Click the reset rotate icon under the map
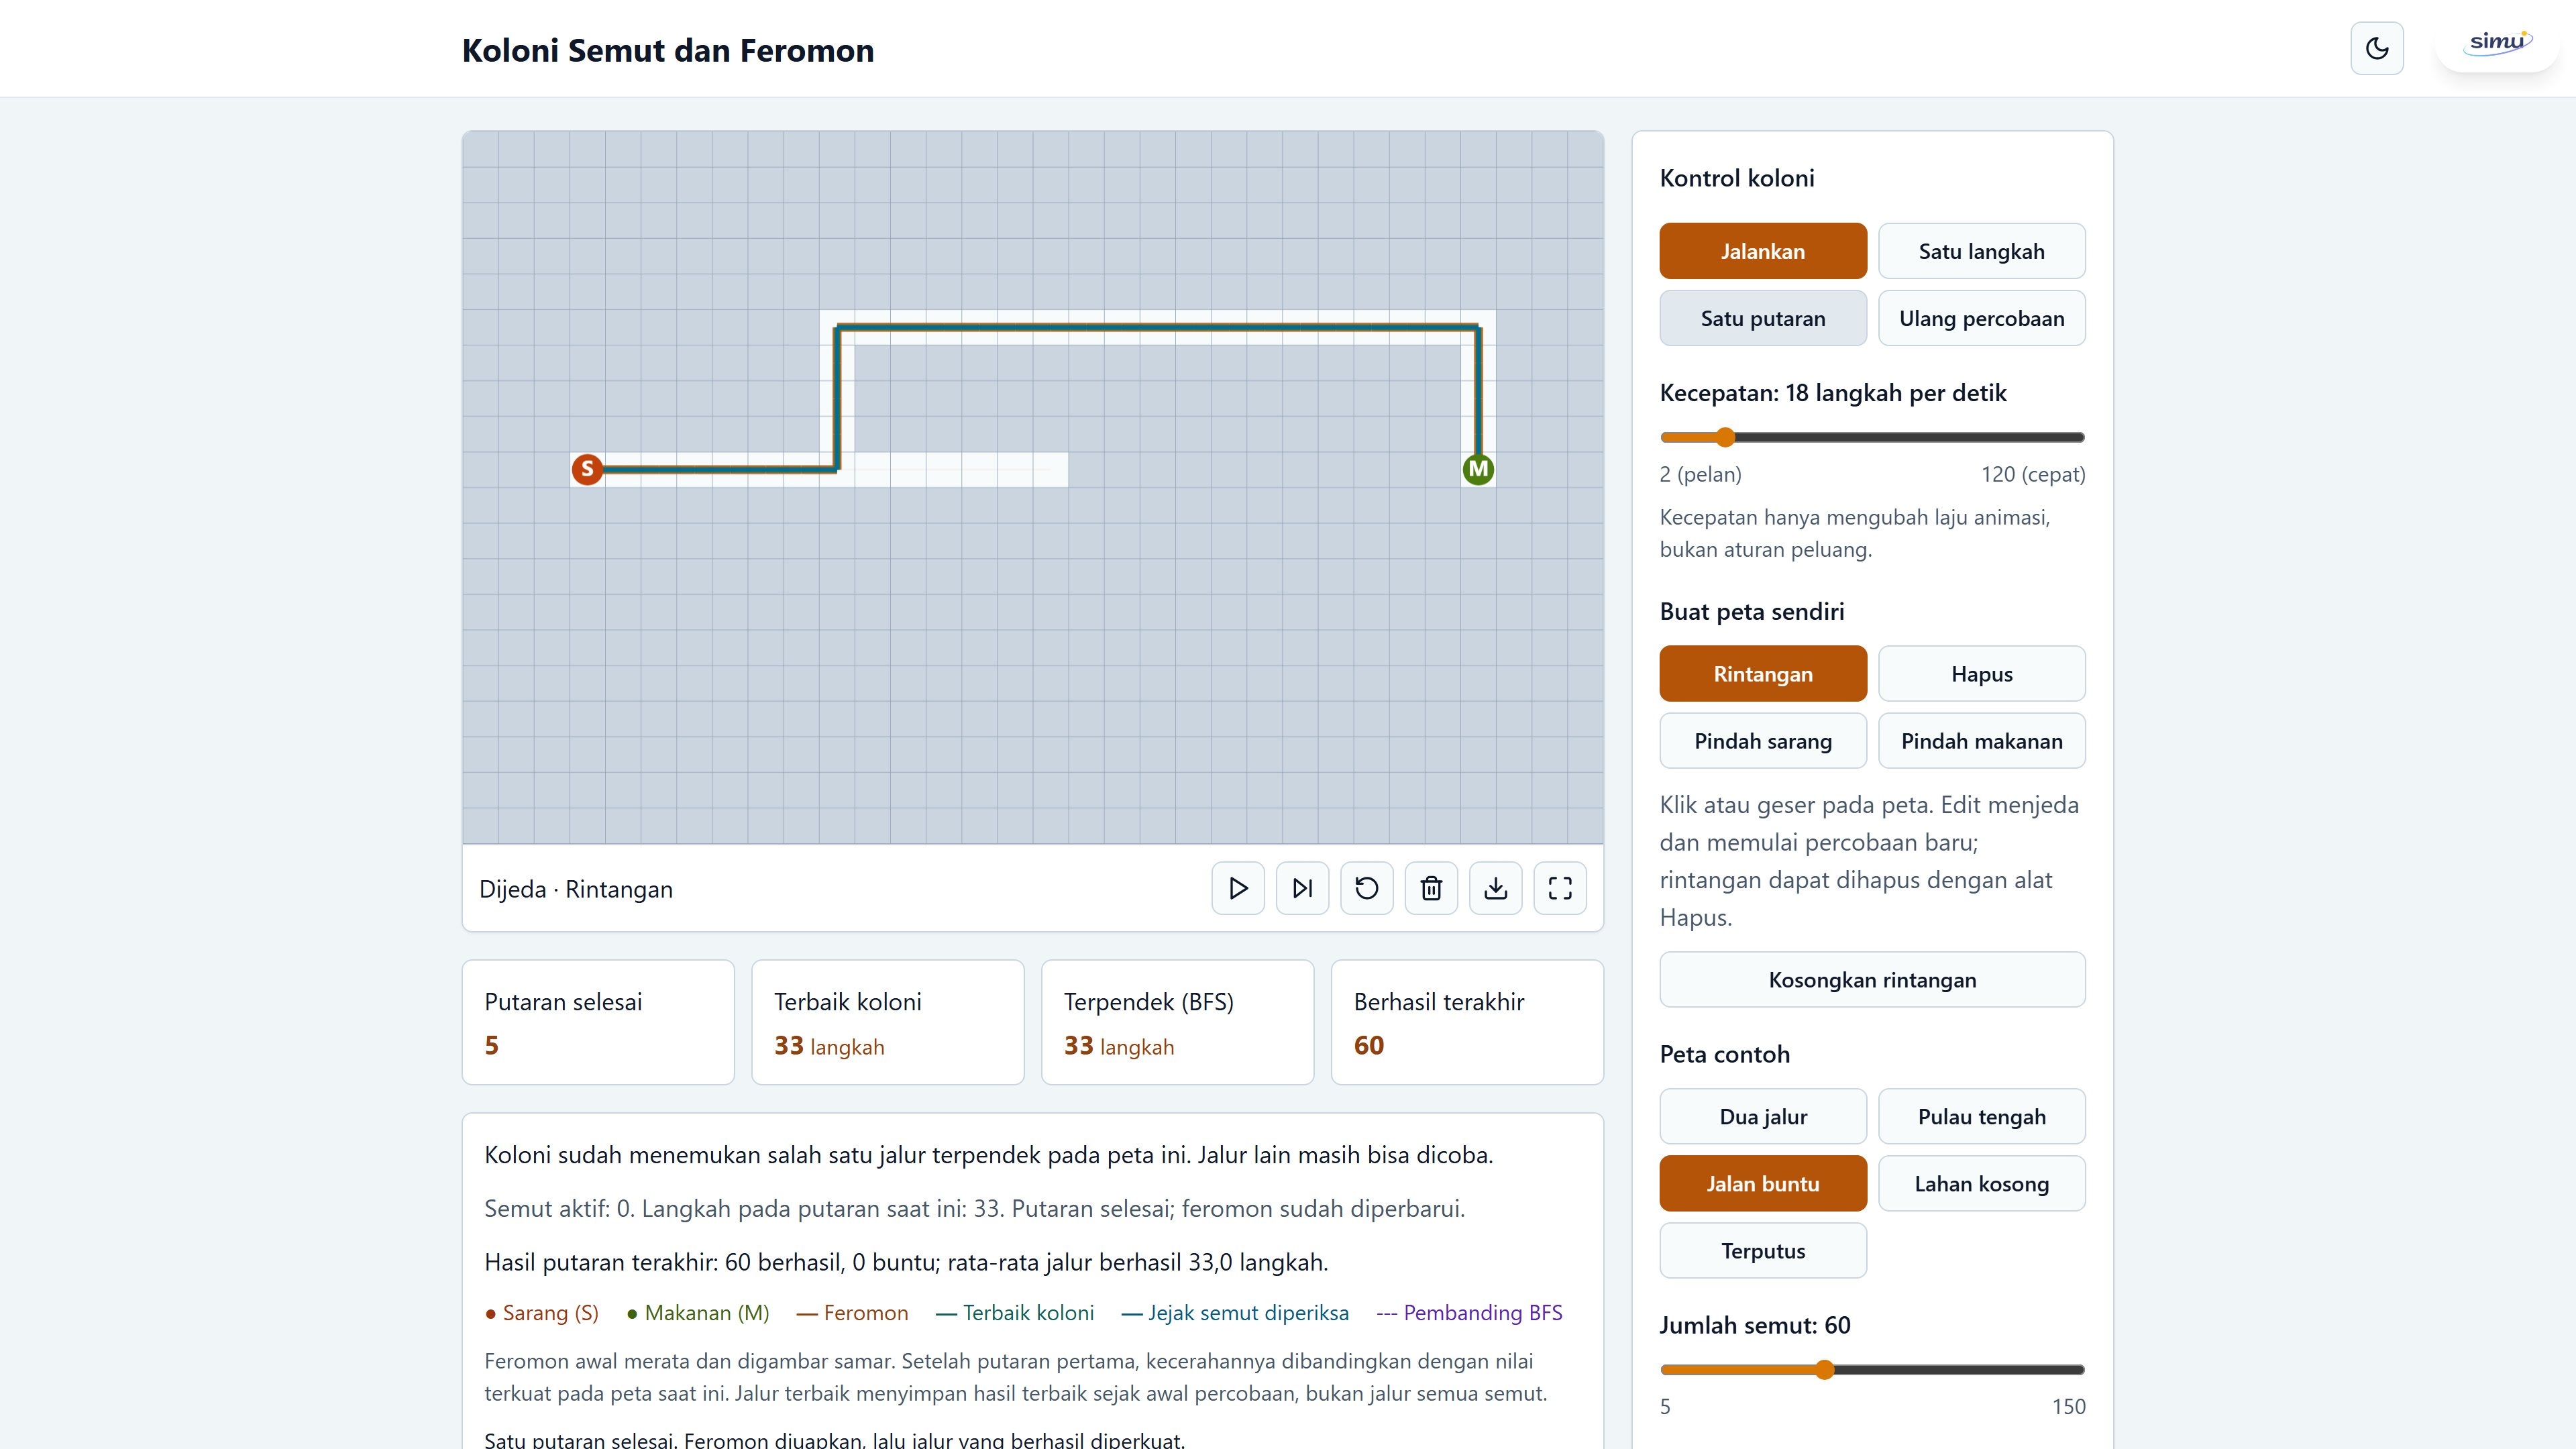This screenshot has width=2576, height=1449. point(1367,888)
